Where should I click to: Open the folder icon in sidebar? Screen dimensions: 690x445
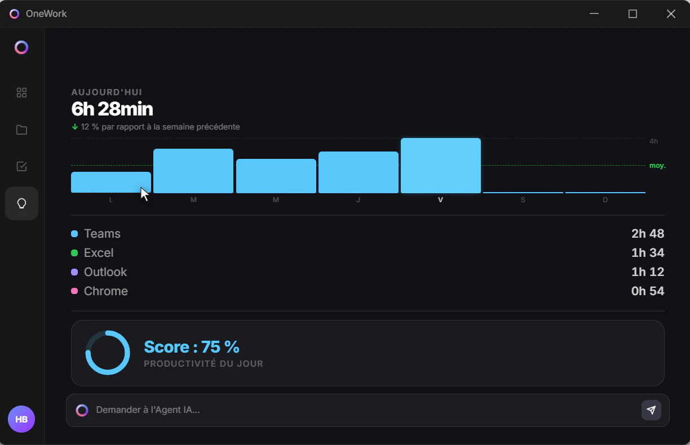pyautogui.click(x=21, y=130)
